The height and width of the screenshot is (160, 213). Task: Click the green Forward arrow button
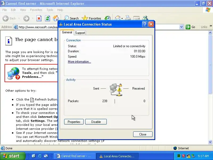click(x=26, y=18)
